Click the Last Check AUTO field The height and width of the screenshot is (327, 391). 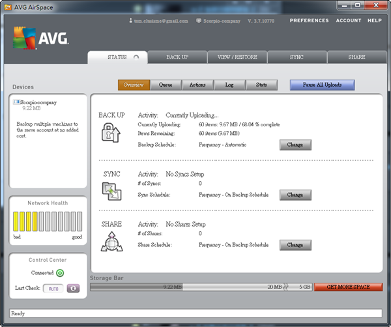pyautogui.click(x=53, y=289)
